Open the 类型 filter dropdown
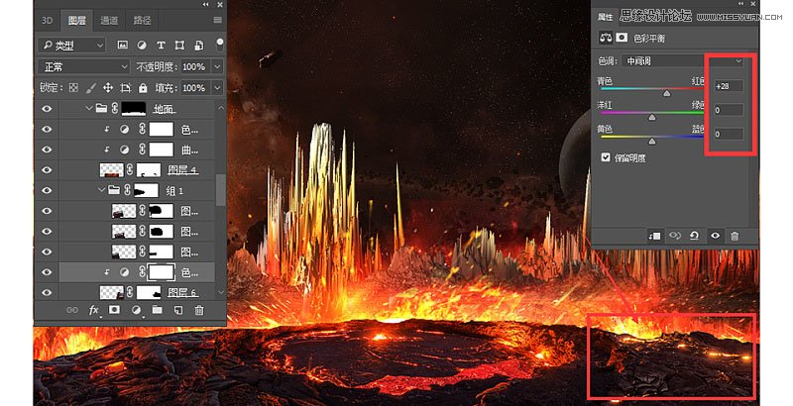This screenshot has height=406, width=793. [71, 46]
